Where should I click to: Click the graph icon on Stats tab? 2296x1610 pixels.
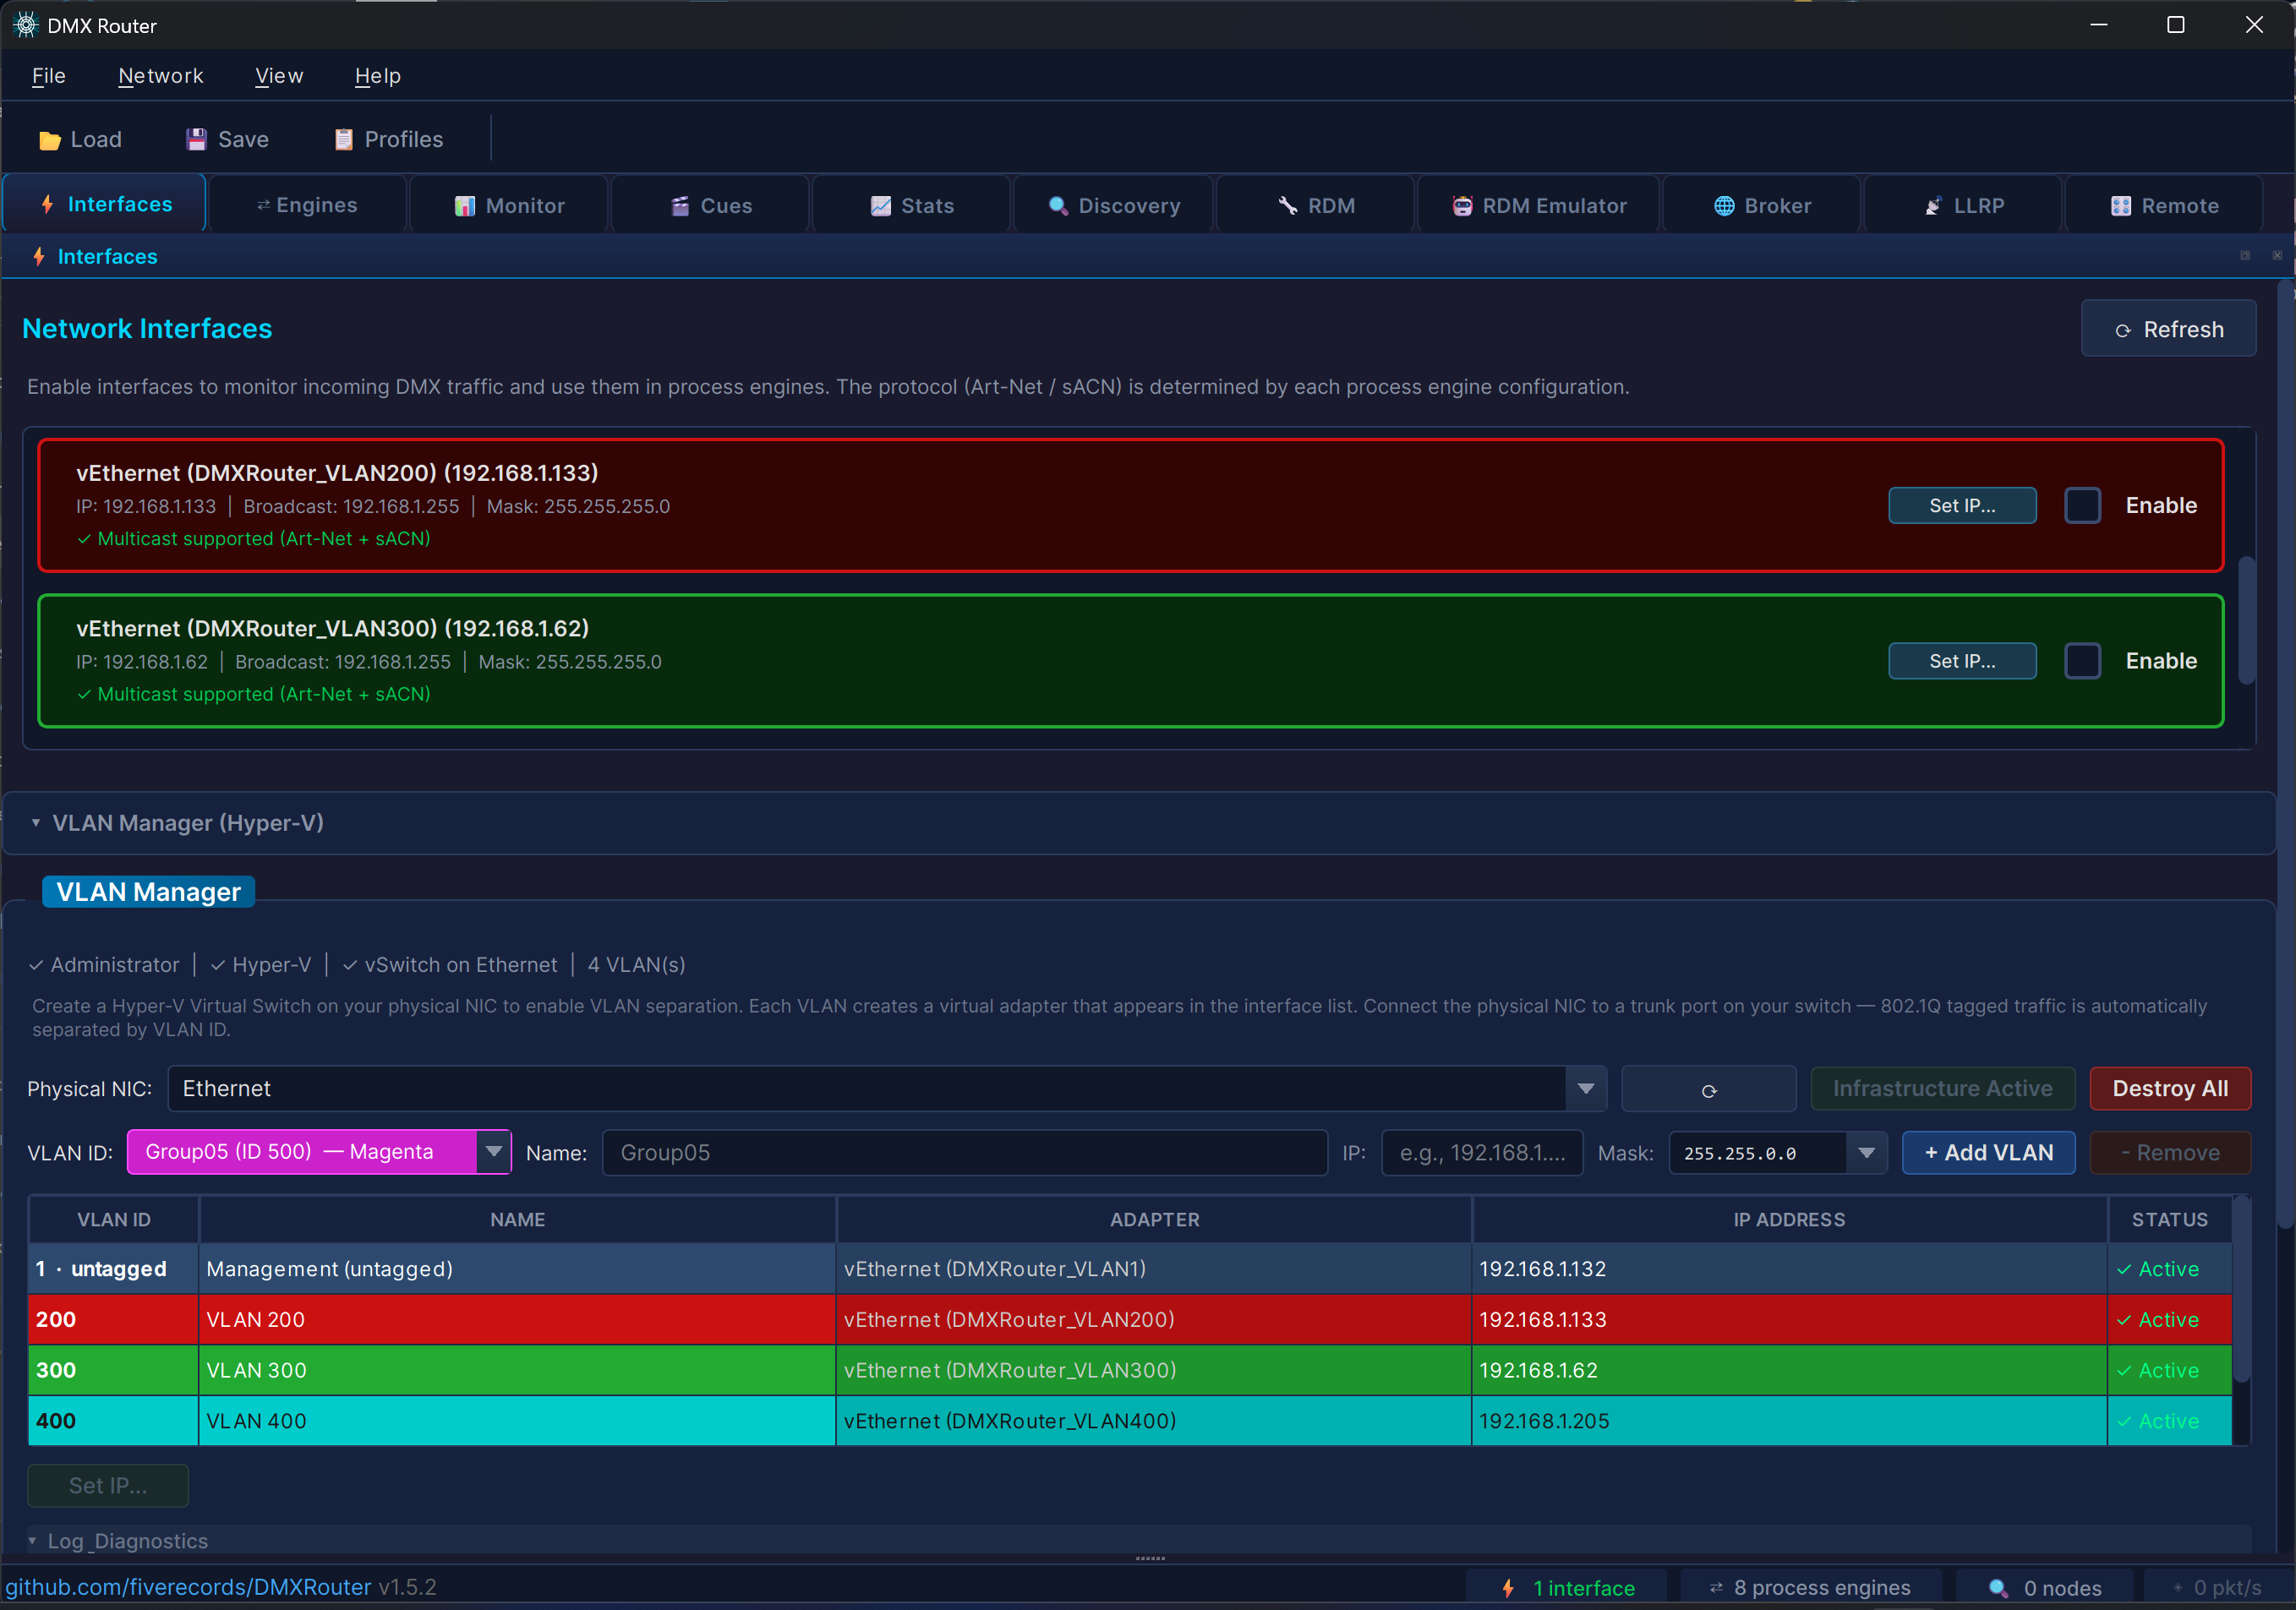pyautogui.click(x=880, y=206)
